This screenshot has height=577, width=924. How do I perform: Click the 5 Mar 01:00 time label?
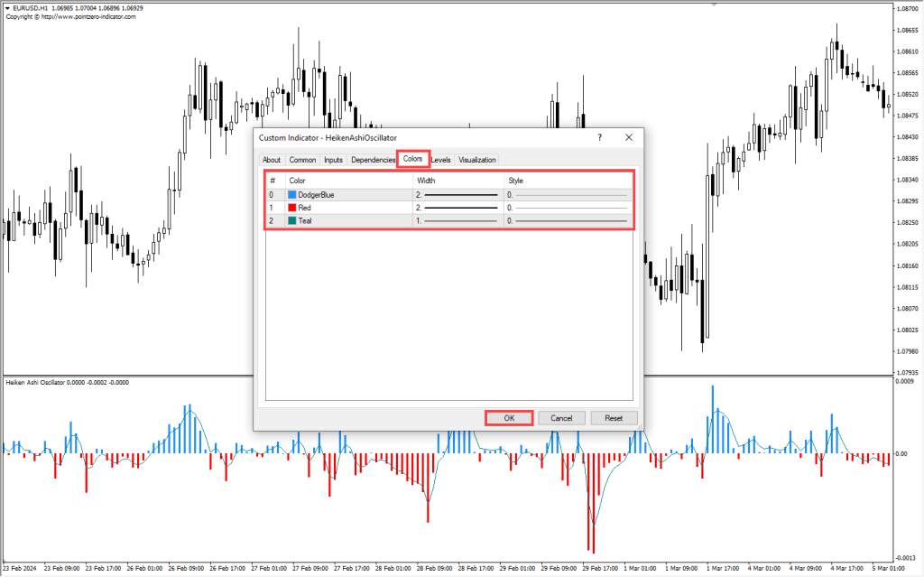point(891,569)
